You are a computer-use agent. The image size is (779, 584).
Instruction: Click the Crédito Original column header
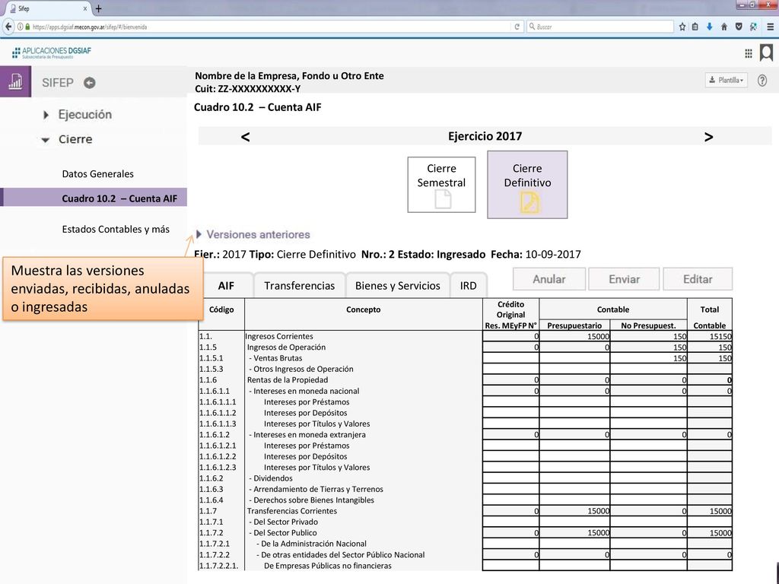click(x=510, y=315)
